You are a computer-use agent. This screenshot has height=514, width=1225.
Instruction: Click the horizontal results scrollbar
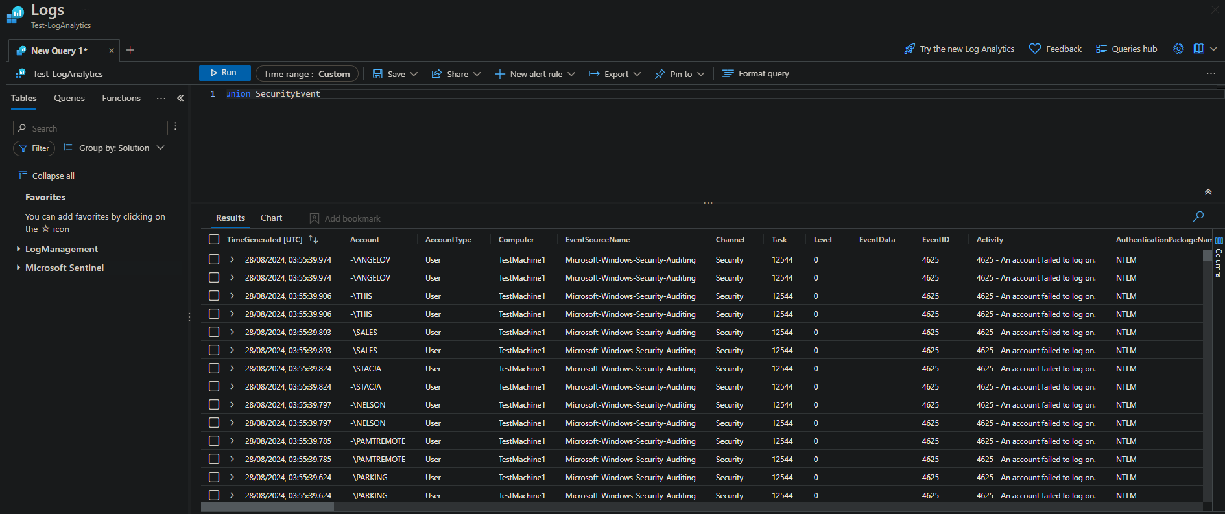[267, 508]
